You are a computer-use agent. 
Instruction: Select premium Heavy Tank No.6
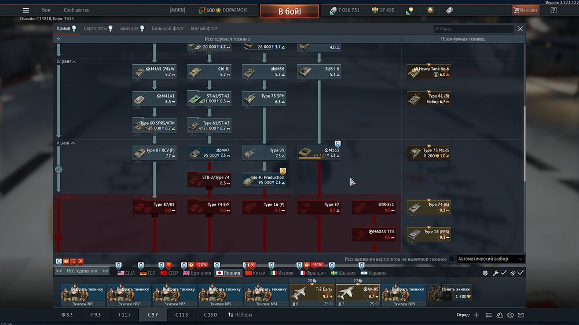pos(428,72)
